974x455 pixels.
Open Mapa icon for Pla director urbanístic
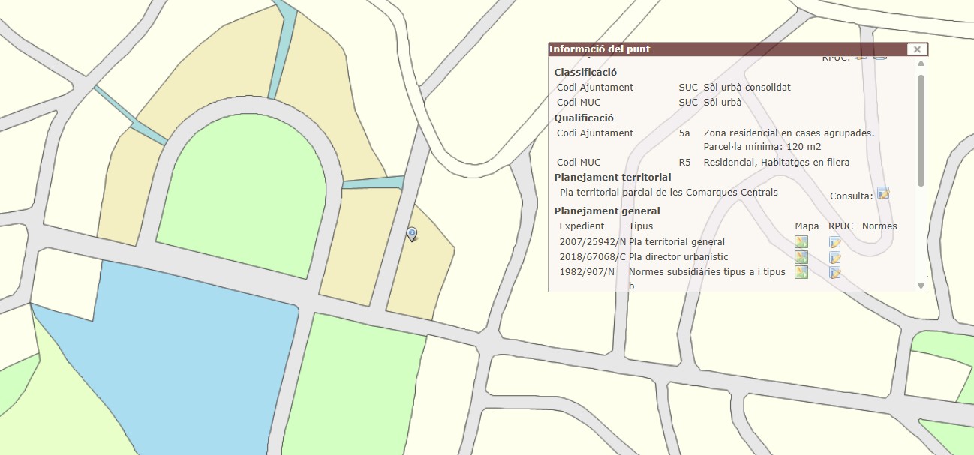[801, 257]
